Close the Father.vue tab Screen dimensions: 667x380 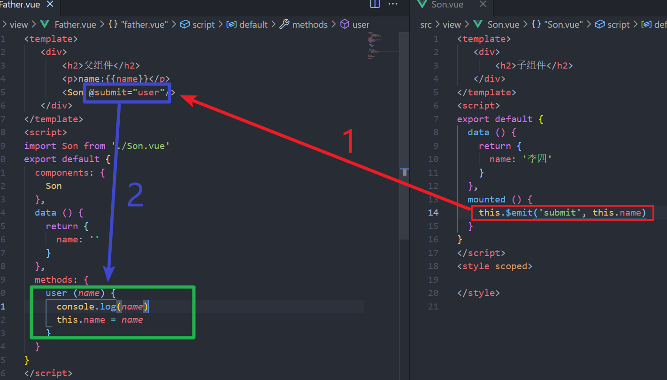click(50, 4)
